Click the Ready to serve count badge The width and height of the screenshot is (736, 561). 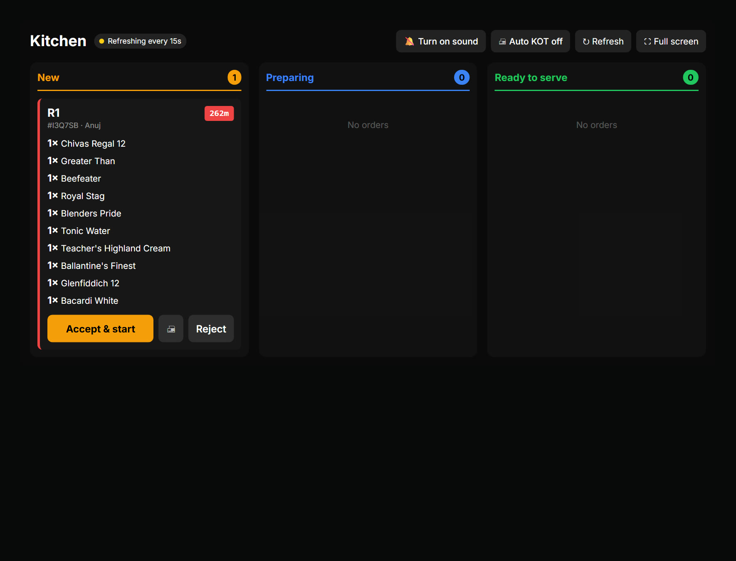tap(691, 77)
